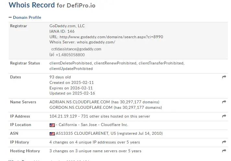Image resolution: width=231 pixels, height=161 pixels.
Task: Click the US flag beside AS13335
Action: click(x=52, y=133)
